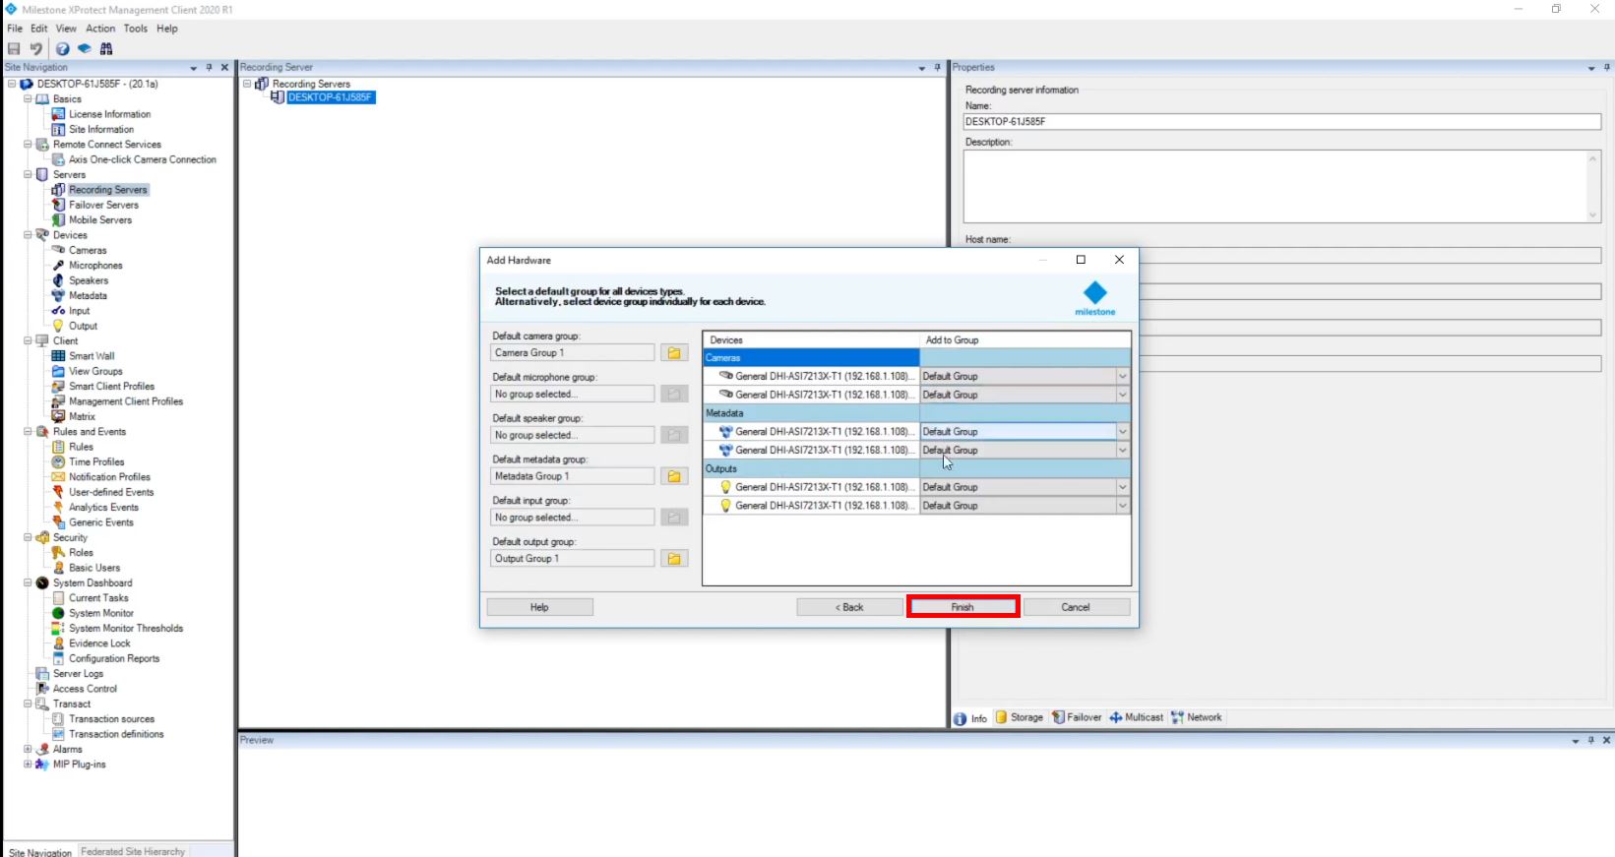
Task: Collapse the Rules and Events node
Action: coord(28,432)
